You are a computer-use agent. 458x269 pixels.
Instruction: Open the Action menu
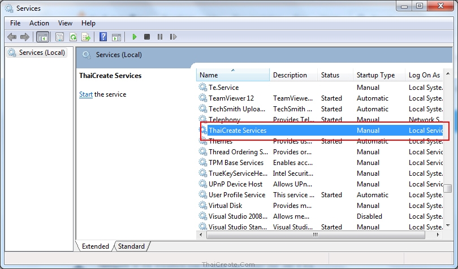pos(39,23)
